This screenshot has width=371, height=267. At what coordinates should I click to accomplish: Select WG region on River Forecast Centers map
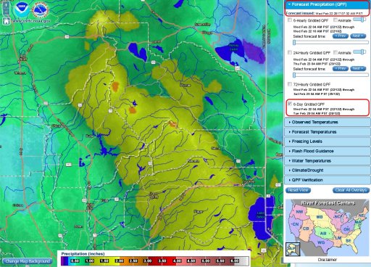point(321,242)
